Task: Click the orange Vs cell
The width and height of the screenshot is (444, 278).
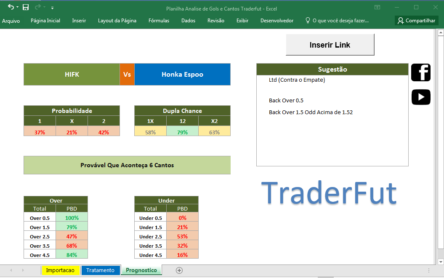Action: (x=127, y=74)
